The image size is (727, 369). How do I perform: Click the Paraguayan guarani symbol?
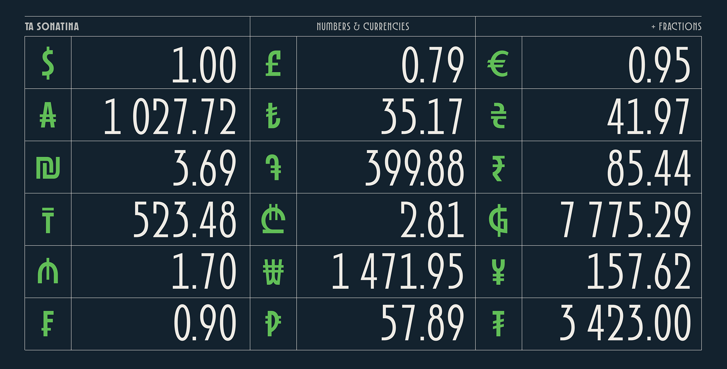[x=498, y=220]
